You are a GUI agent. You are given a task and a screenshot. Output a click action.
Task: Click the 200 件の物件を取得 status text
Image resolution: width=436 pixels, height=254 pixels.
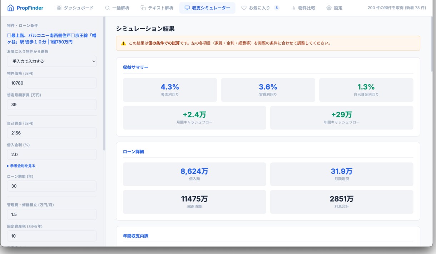click(397, 8)
